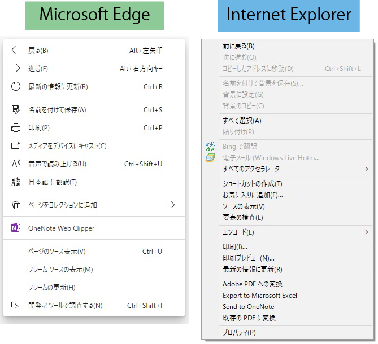The image size is (378, 344).
Task: Choose 最新の情報に更新(R) in Edge menu
Action: tap(94, 87)
